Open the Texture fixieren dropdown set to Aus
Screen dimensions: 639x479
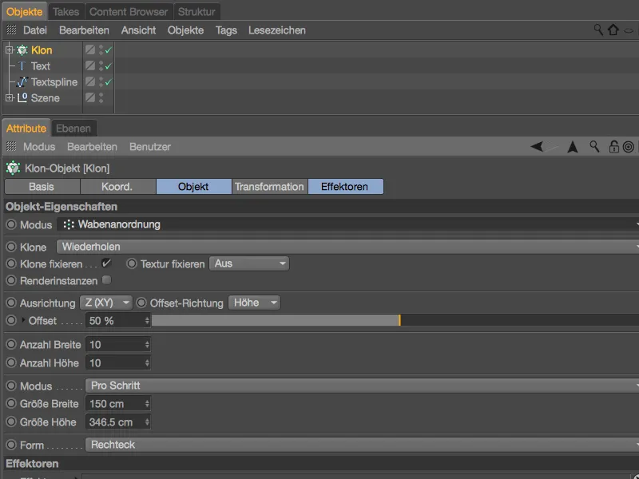pyautogui.click(x=248, y=264)
